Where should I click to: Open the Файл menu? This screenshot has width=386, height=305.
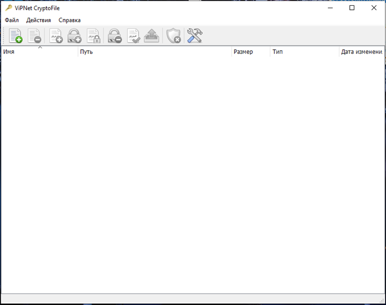click(12, 20)
